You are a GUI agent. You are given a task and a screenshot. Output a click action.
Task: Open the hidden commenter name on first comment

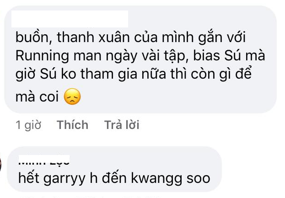[x=70, y=19]
